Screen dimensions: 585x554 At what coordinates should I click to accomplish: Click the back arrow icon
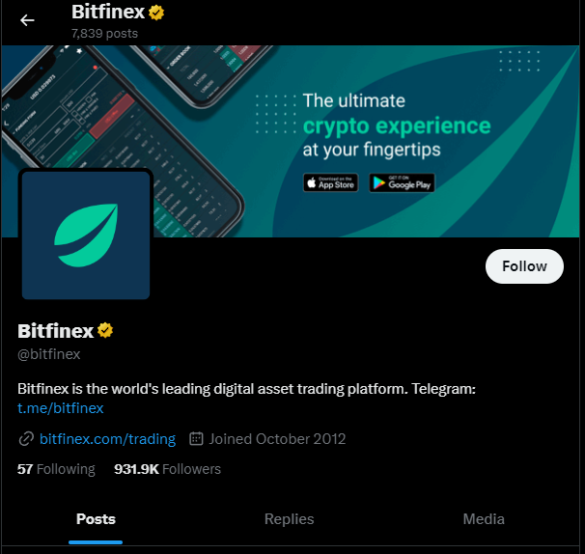pos(27,20)
